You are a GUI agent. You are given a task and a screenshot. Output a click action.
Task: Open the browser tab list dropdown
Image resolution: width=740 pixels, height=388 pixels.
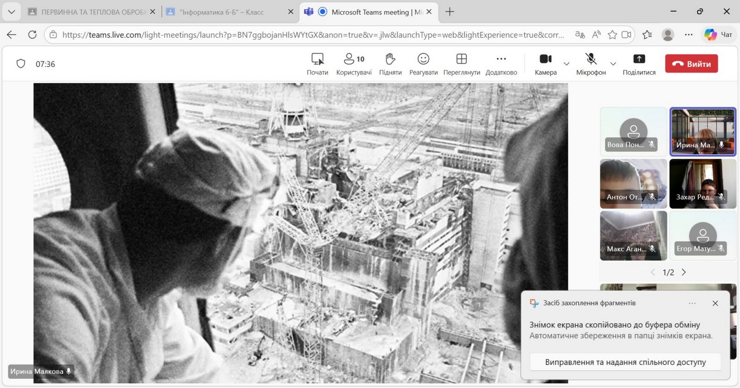coord(11,12)
